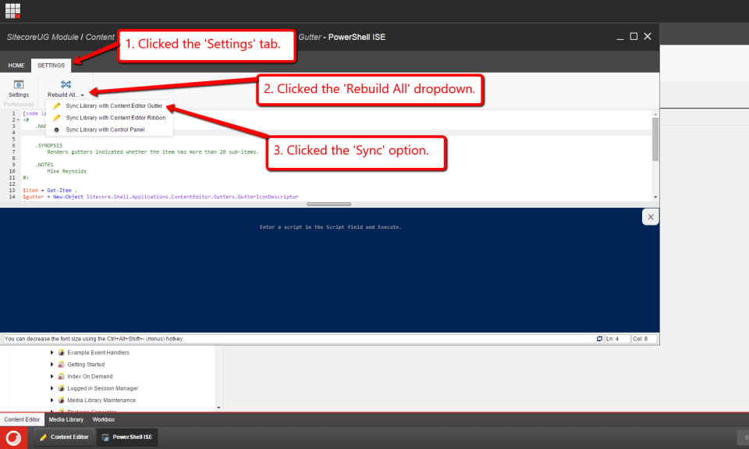Switch to the Media Library tab
Image resolution: width=749 pixels, height=449 pixels.
[x=66, y=419]
